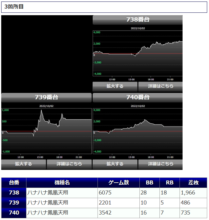Open 詳細はこちら for machine 740
Screen dimensions: 209x220
click(160, 164)
